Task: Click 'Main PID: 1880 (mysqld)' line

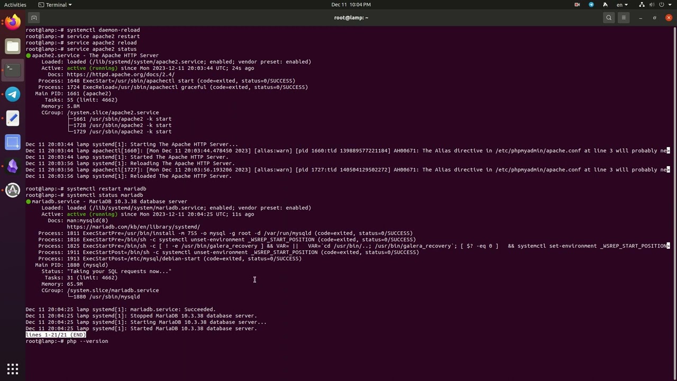Action: (x=71, y=265)
